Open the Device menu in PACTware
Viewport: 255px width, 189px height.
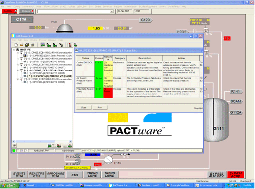pos(34,40)
